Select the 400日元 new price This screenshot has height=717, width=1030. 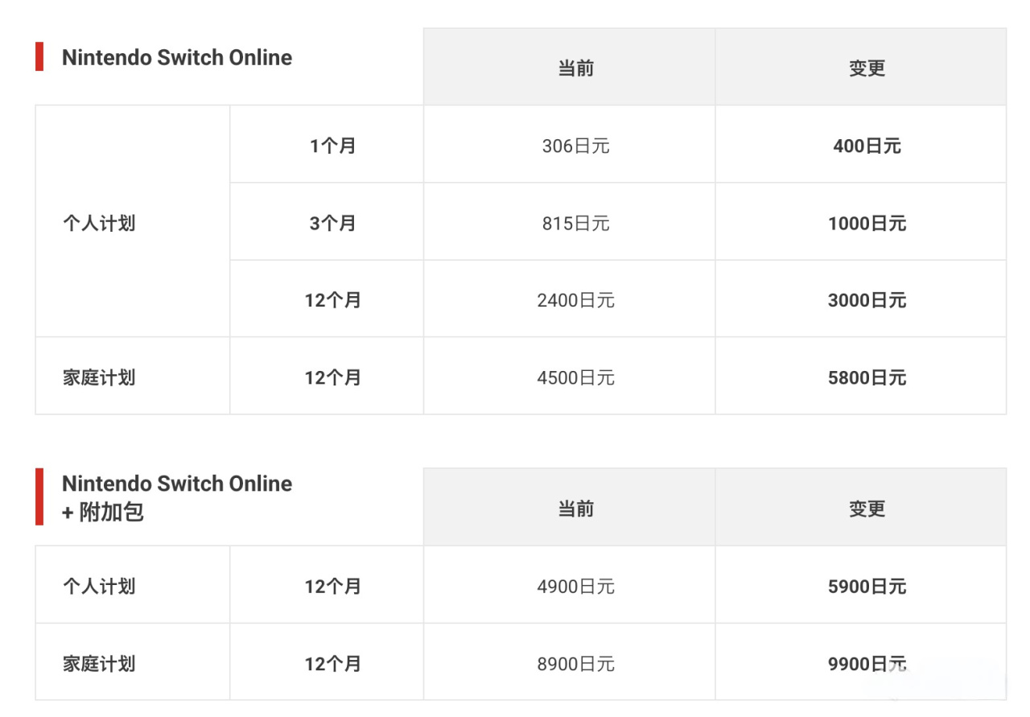[867, 146]
